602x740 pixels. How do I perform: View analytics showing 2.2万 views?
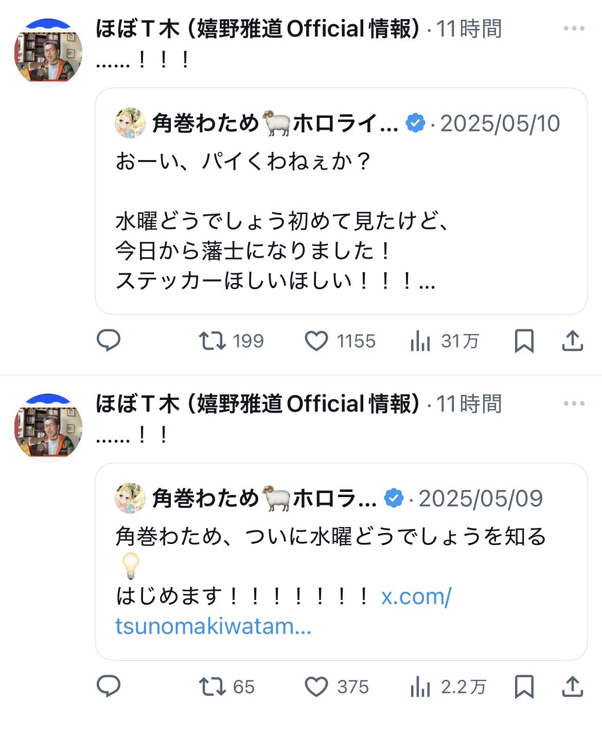click(x=420, y=686)
